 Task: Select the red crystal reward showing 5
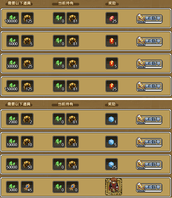pyautogui.click(x=112, y=63)
